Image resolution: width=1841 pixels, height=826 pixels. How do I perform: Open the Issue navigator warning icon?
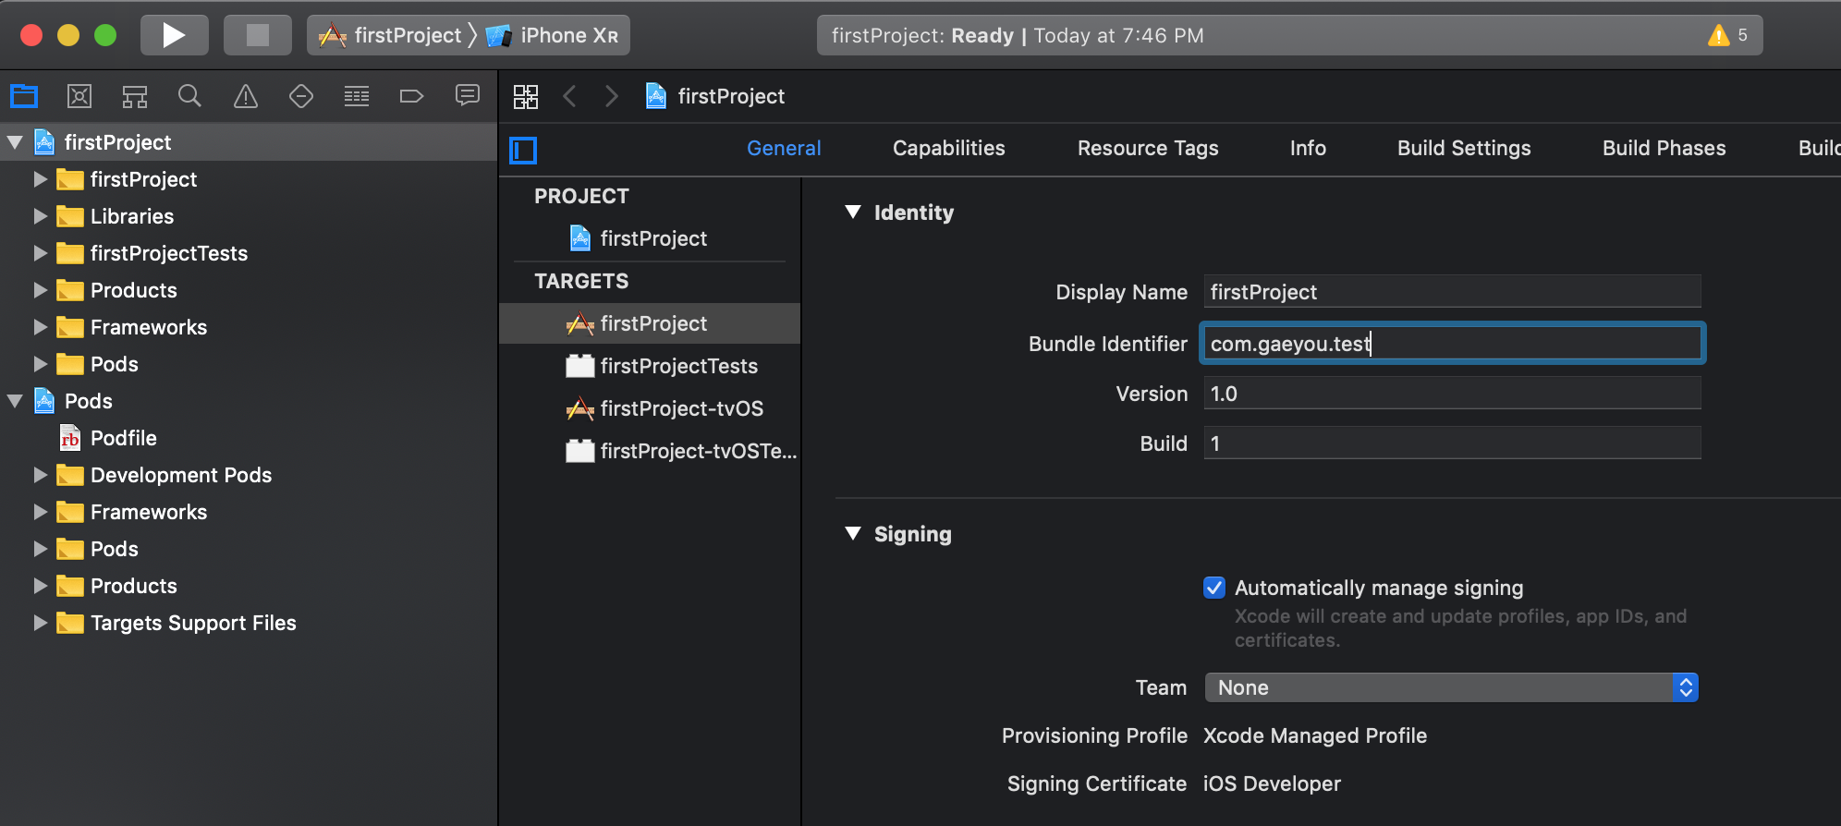pos(246,96)
